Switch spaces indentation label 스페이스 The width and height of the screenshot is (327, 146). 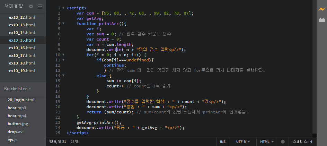coord(301,141)
